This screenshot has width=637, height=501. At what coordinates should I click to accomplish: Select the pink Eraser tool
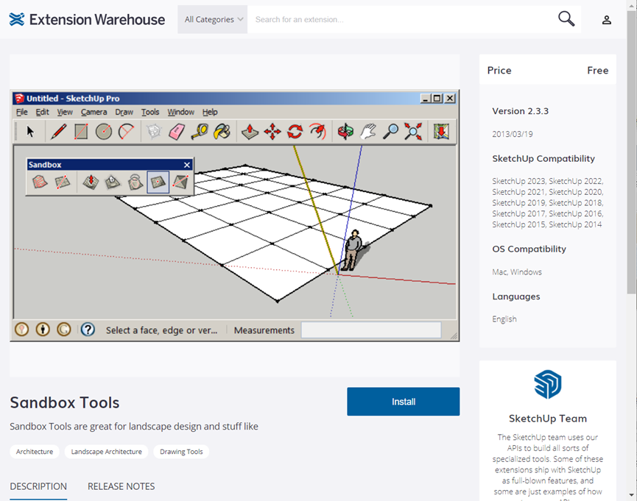177,132
